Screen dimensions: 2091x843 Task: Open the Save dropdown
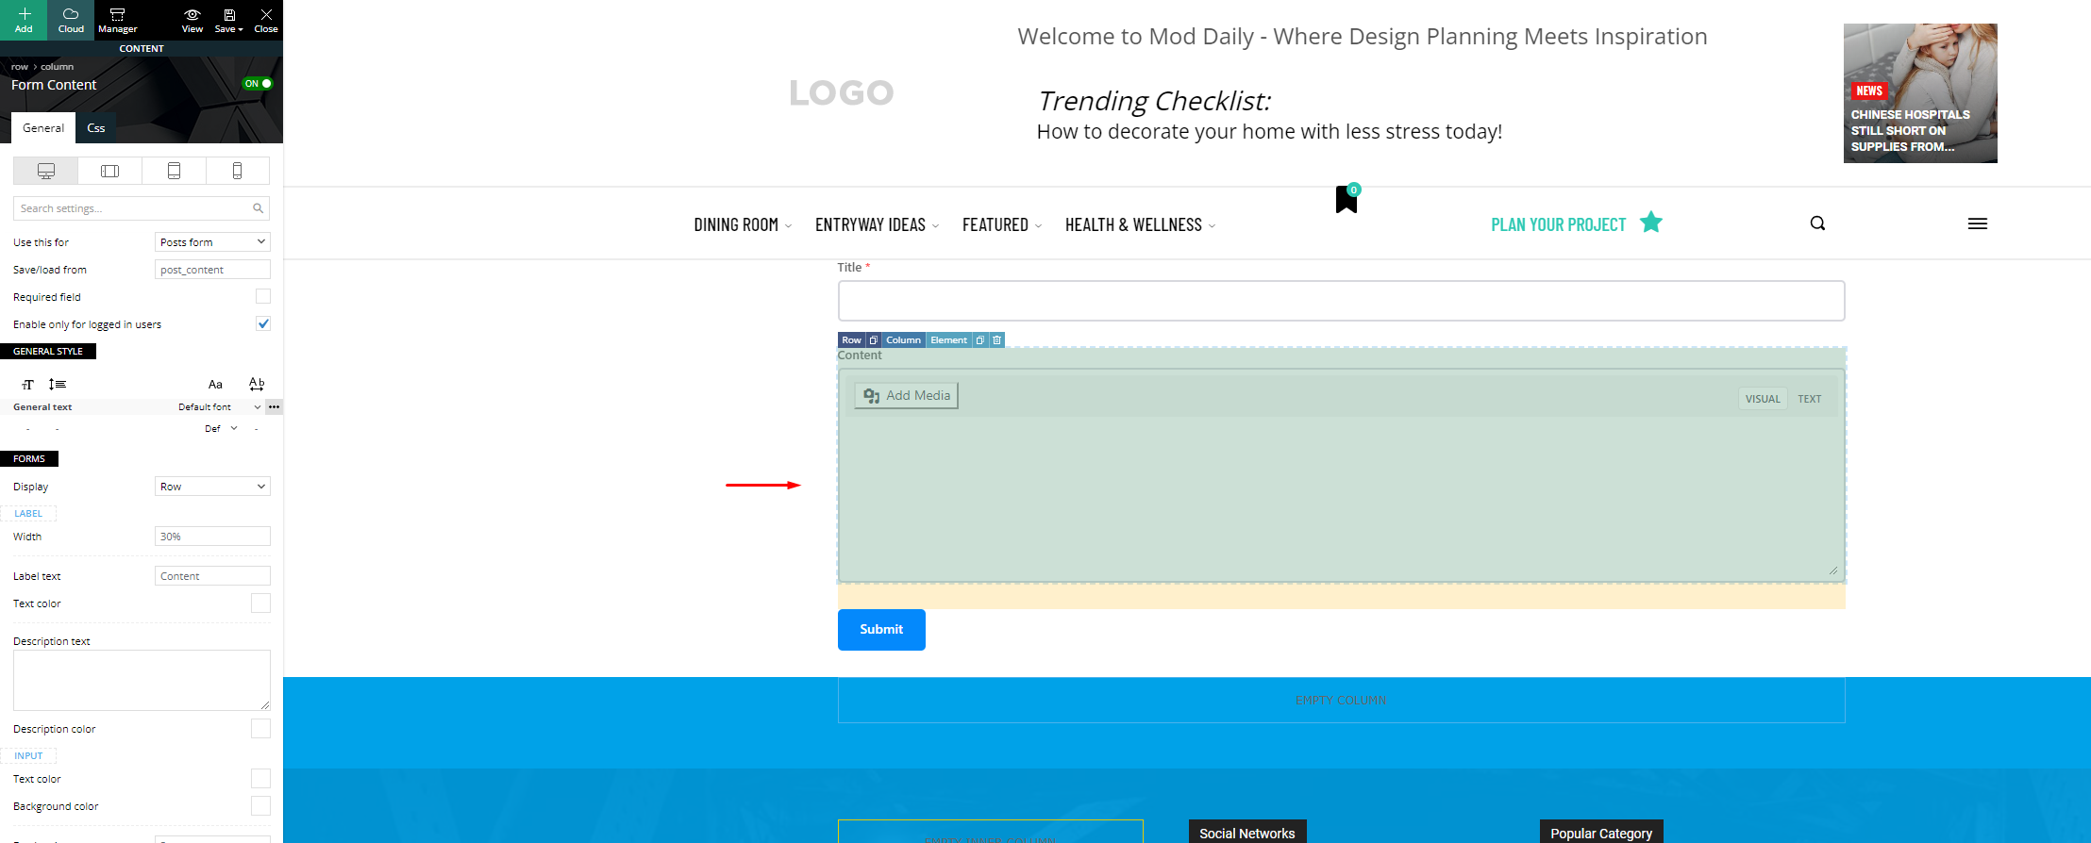point(228,20)
